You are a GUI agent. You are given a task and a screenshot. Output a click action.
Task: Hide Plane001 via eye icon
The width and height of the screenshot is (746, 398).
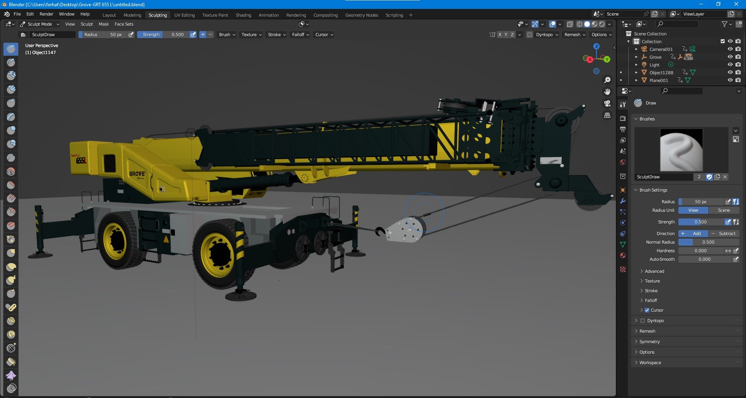tap(730, 80)
